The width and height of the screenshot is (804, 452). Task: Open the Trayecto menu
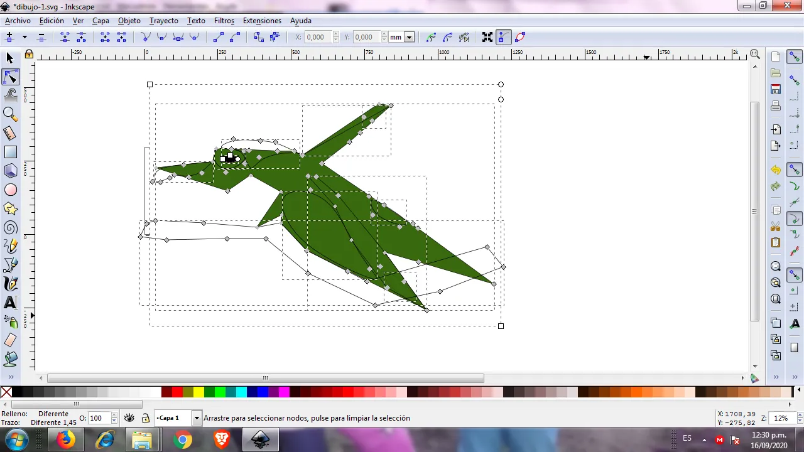pos(164,21)
